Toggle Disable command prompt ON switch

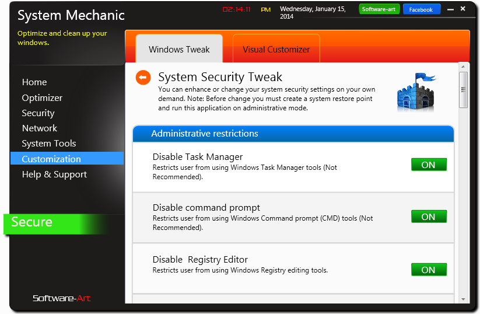[x=429, y=217]
